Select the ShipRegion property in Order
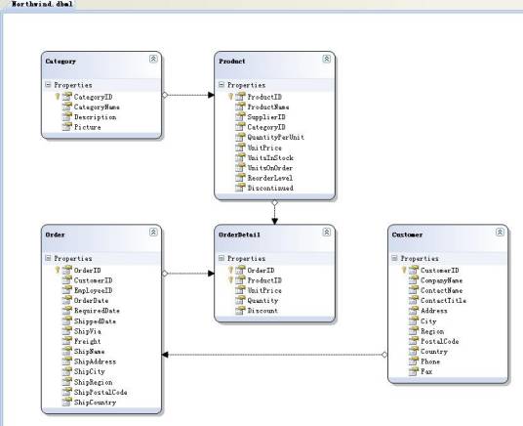Viewport: 523px width, 426px height. click(x=93, y=382)
